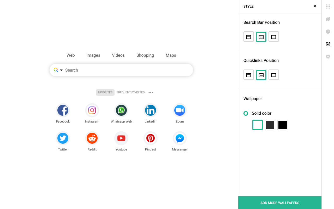
Task: Open the Linkedin quicklink icon
Action: tap(151, 110)
